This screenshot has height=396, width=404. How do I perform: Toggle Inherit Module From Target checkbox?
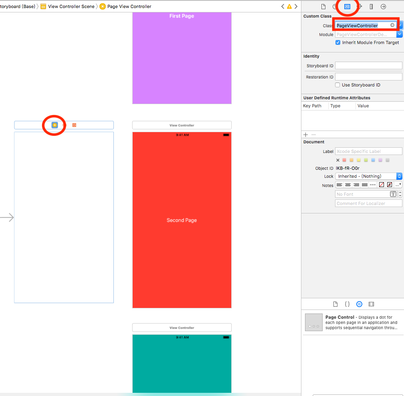338,42
